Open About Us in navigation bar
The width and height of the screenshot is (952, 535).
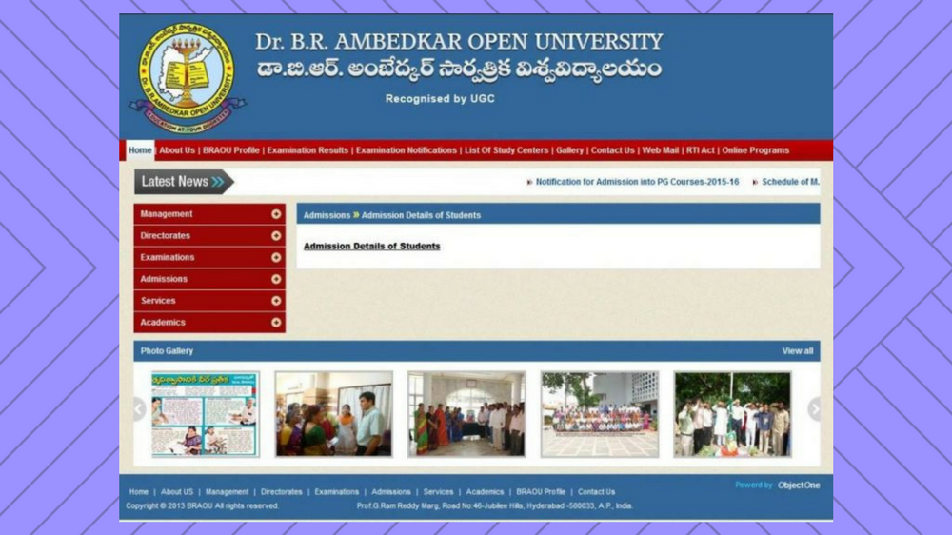[x=177, y=150]
